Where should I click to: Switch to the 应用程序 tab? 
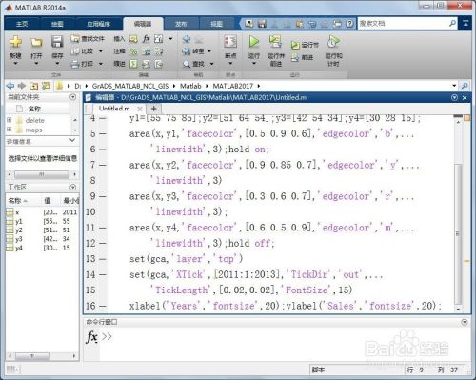click(98, 24)
